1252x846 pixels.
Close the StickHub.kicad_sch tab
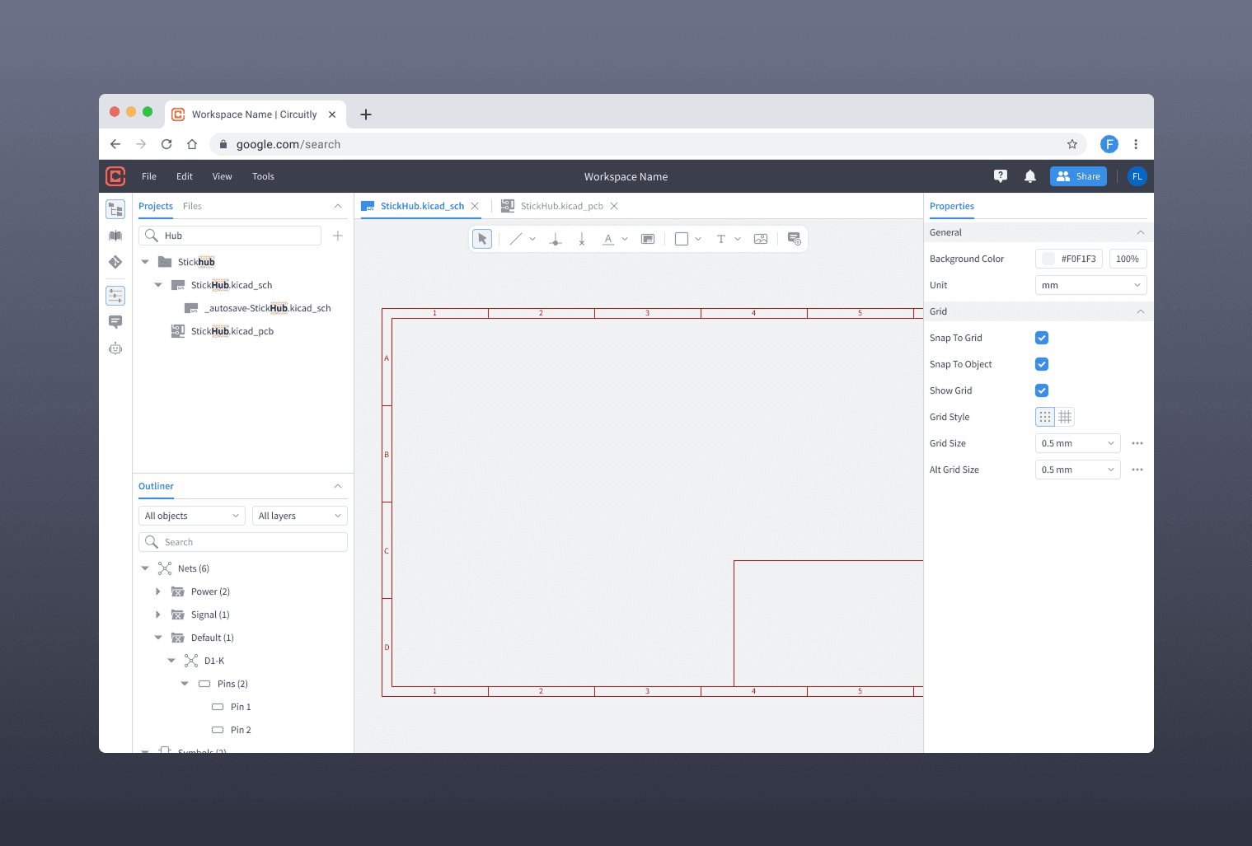475,206
